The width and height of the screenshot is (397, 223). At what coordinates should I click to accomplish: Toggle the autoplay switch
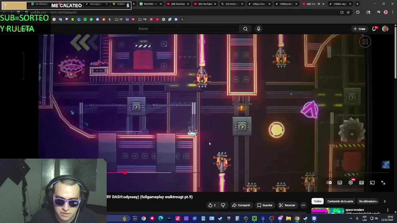coord(329,183)
